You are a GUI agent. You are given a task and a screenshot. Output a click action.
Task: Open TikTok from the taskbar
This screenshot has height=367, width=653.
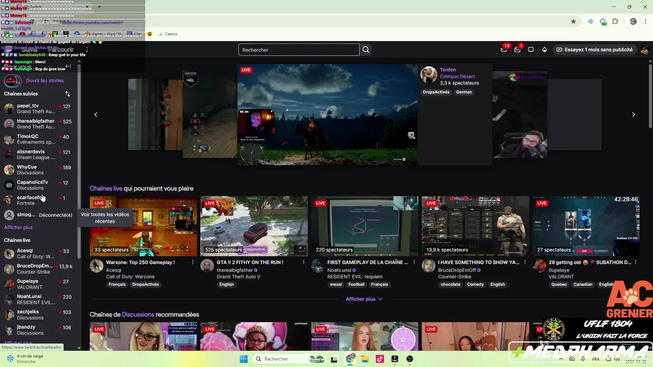pos(380,359)
